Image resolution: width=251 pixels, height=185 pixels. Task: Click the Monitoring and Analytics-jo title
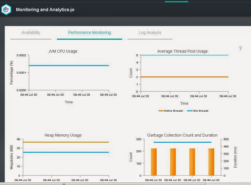(x=45, y=10)
